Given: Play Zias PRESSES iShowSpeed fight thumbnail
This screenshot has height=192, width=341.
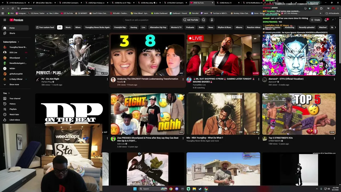Looking at the screenshot, I should click(x=148, y=114).
